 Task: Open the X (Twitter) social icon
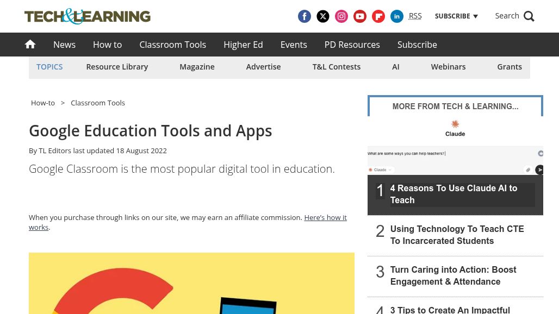322,16
